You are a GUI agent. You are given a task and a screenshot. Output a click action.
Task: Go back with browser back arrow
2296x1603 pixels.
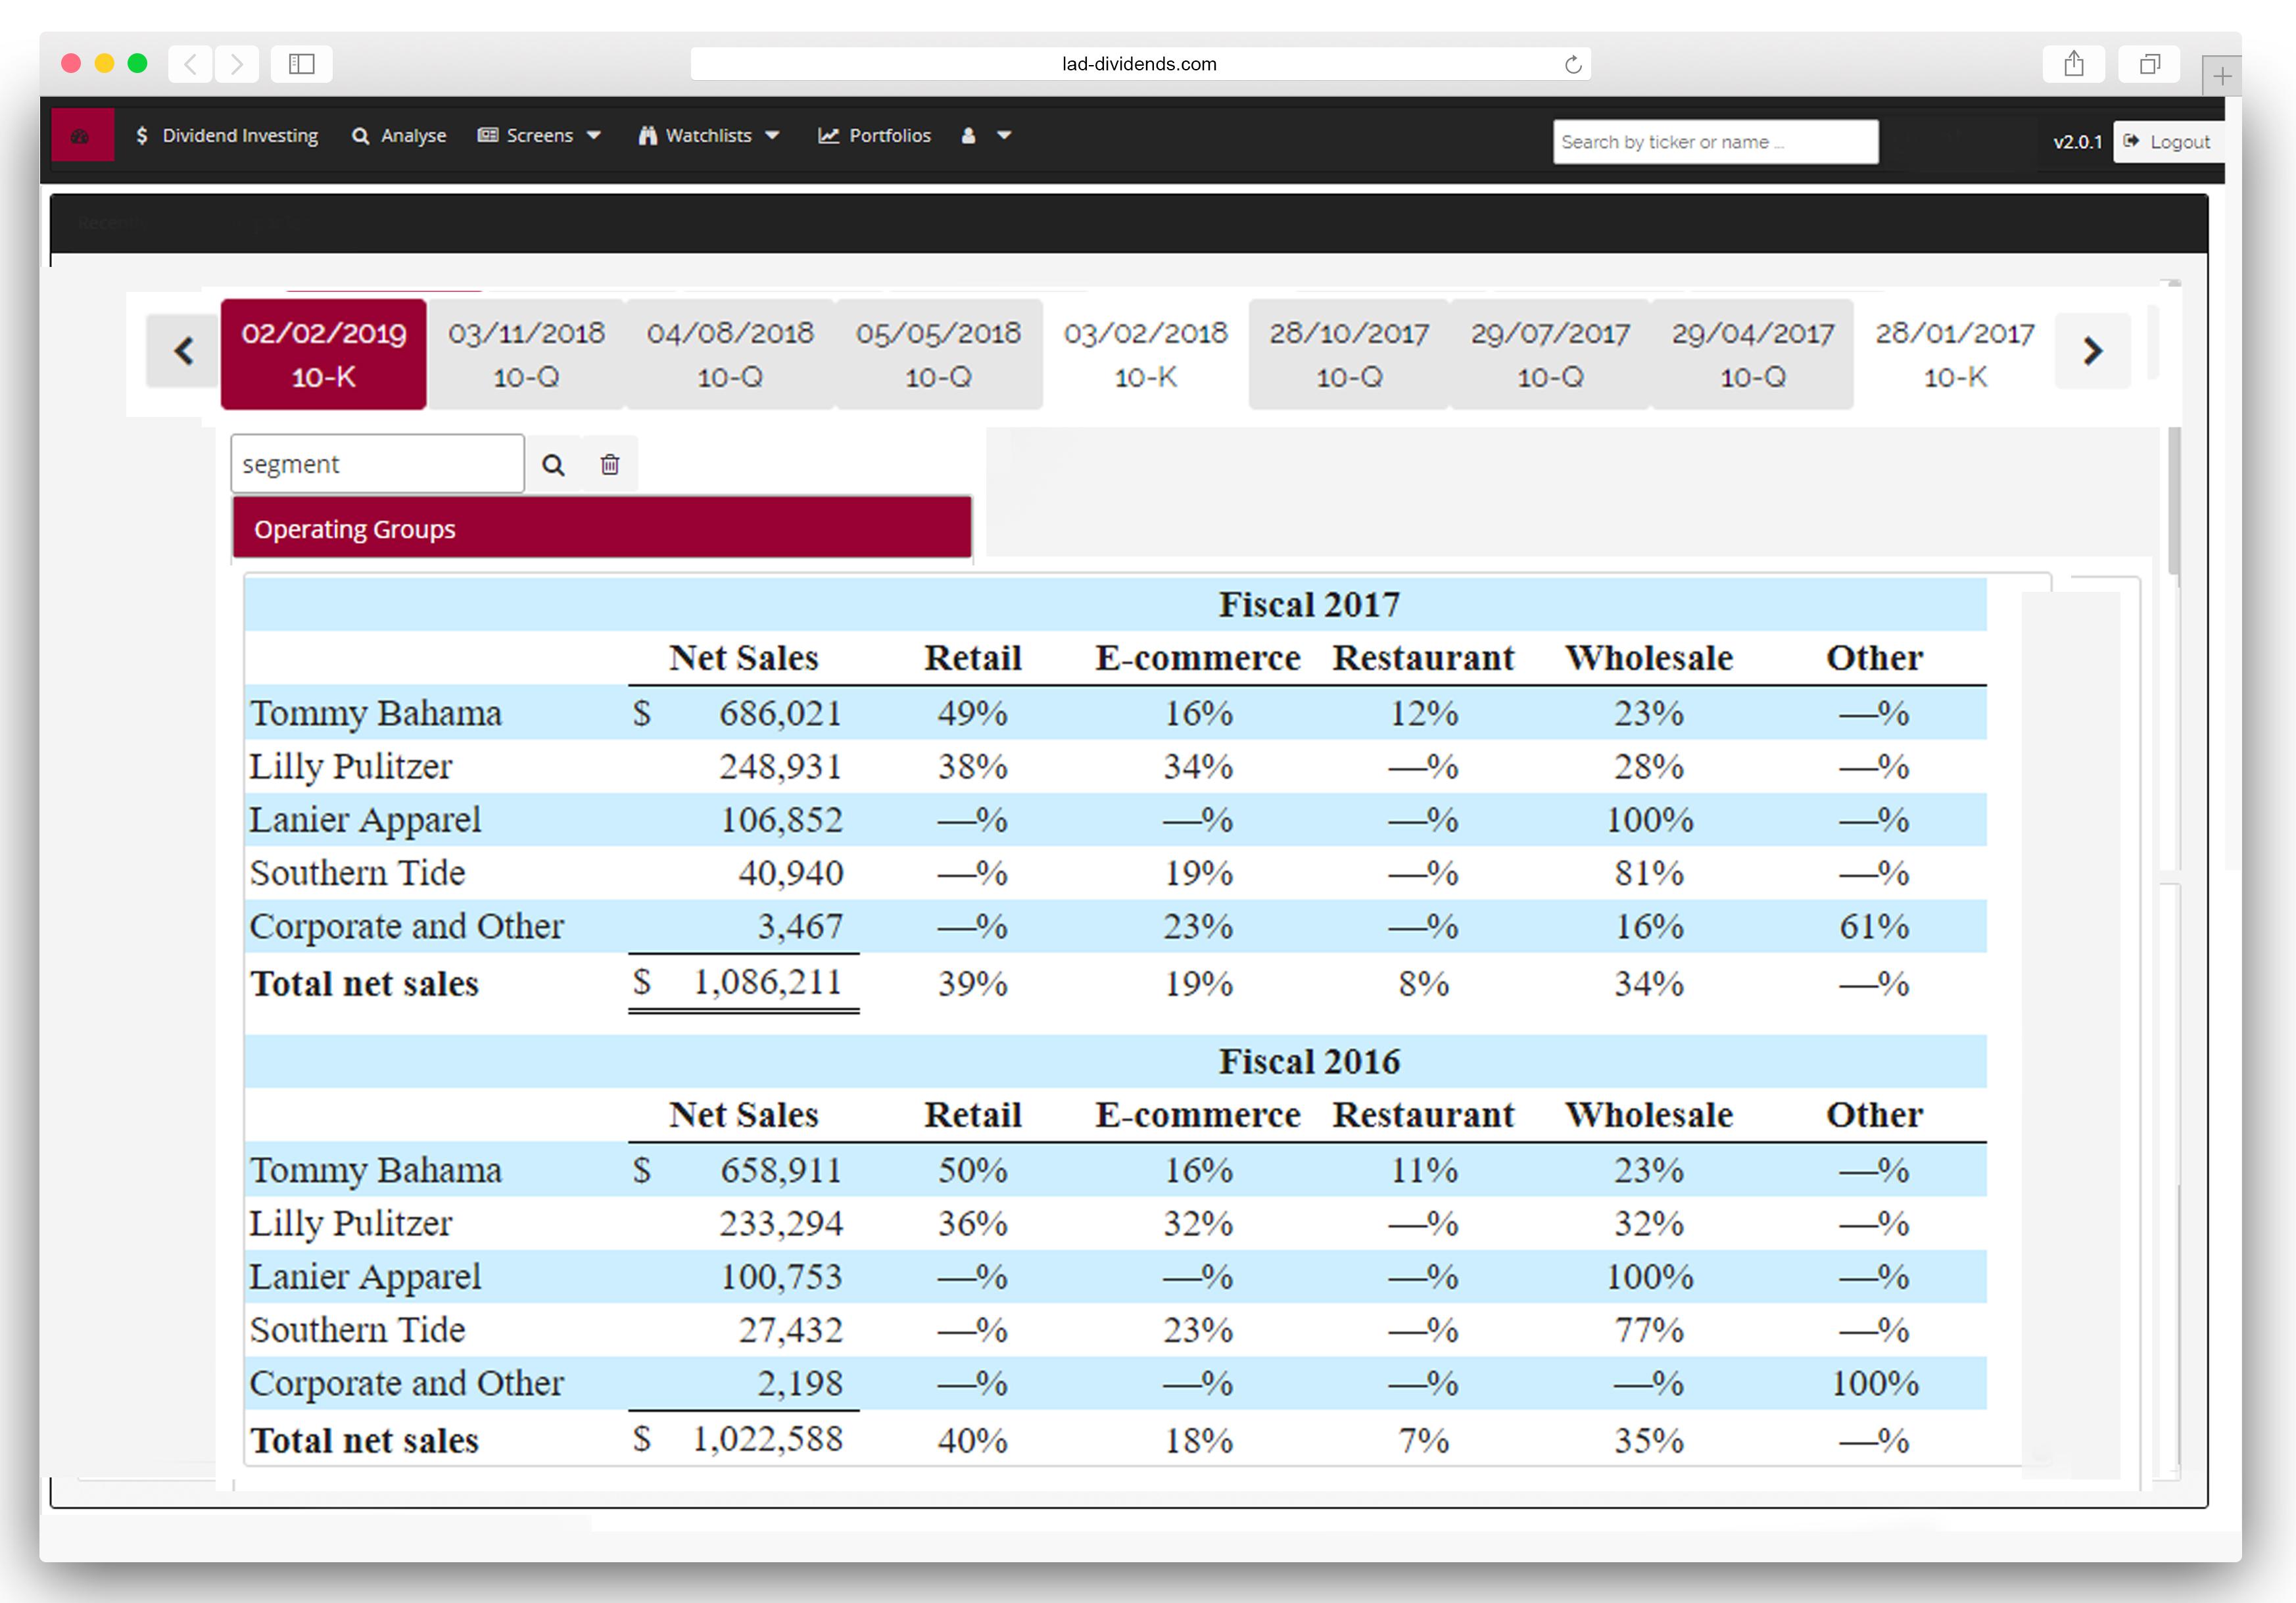click(x=191, y=64)
